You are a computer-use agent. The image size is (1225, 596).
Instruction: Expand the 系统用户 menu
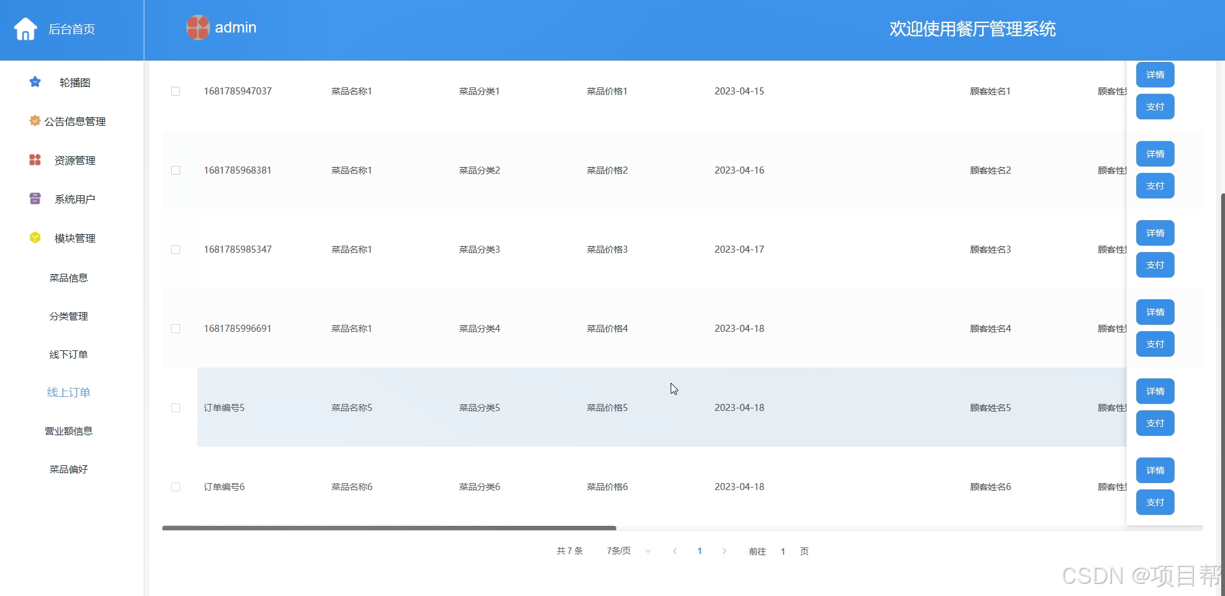(75, 199)
